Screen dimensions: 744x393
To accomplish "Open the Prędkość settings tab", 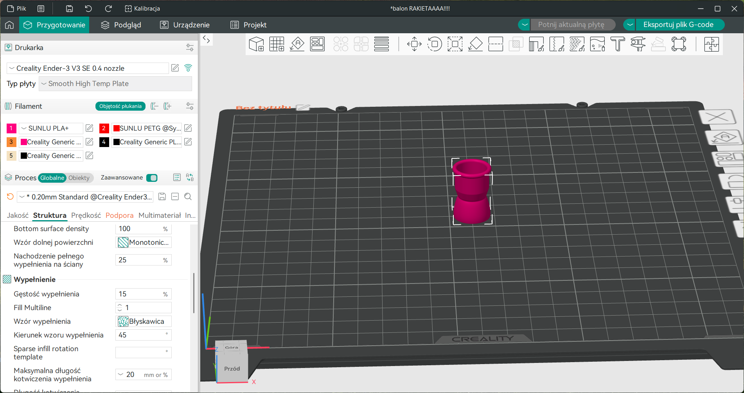I will [86, 215].
